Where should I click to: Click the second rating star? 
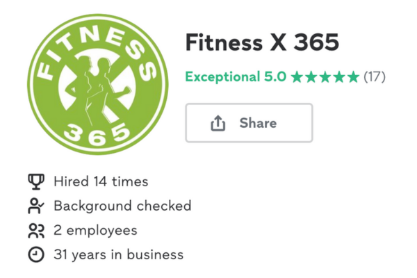(x=311, y=76)
